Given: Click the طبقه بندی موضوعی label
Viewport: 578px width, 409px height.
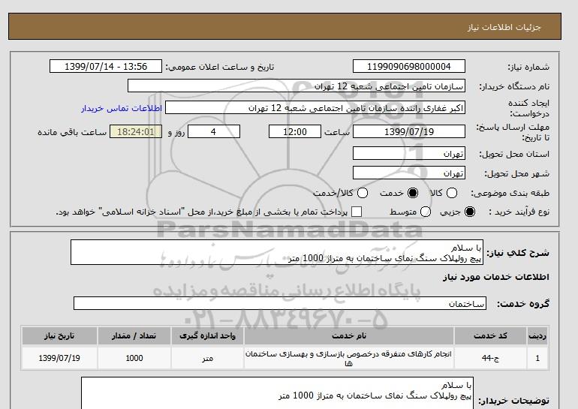Looking at the screenshot, I should coord(510,193).
